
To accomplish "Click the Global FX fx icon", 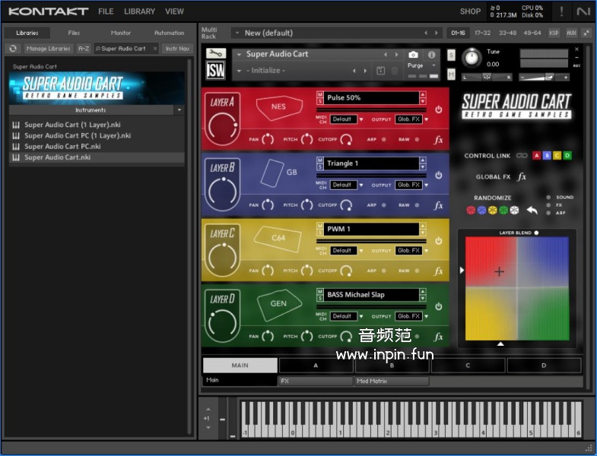I will pos(522,177).
